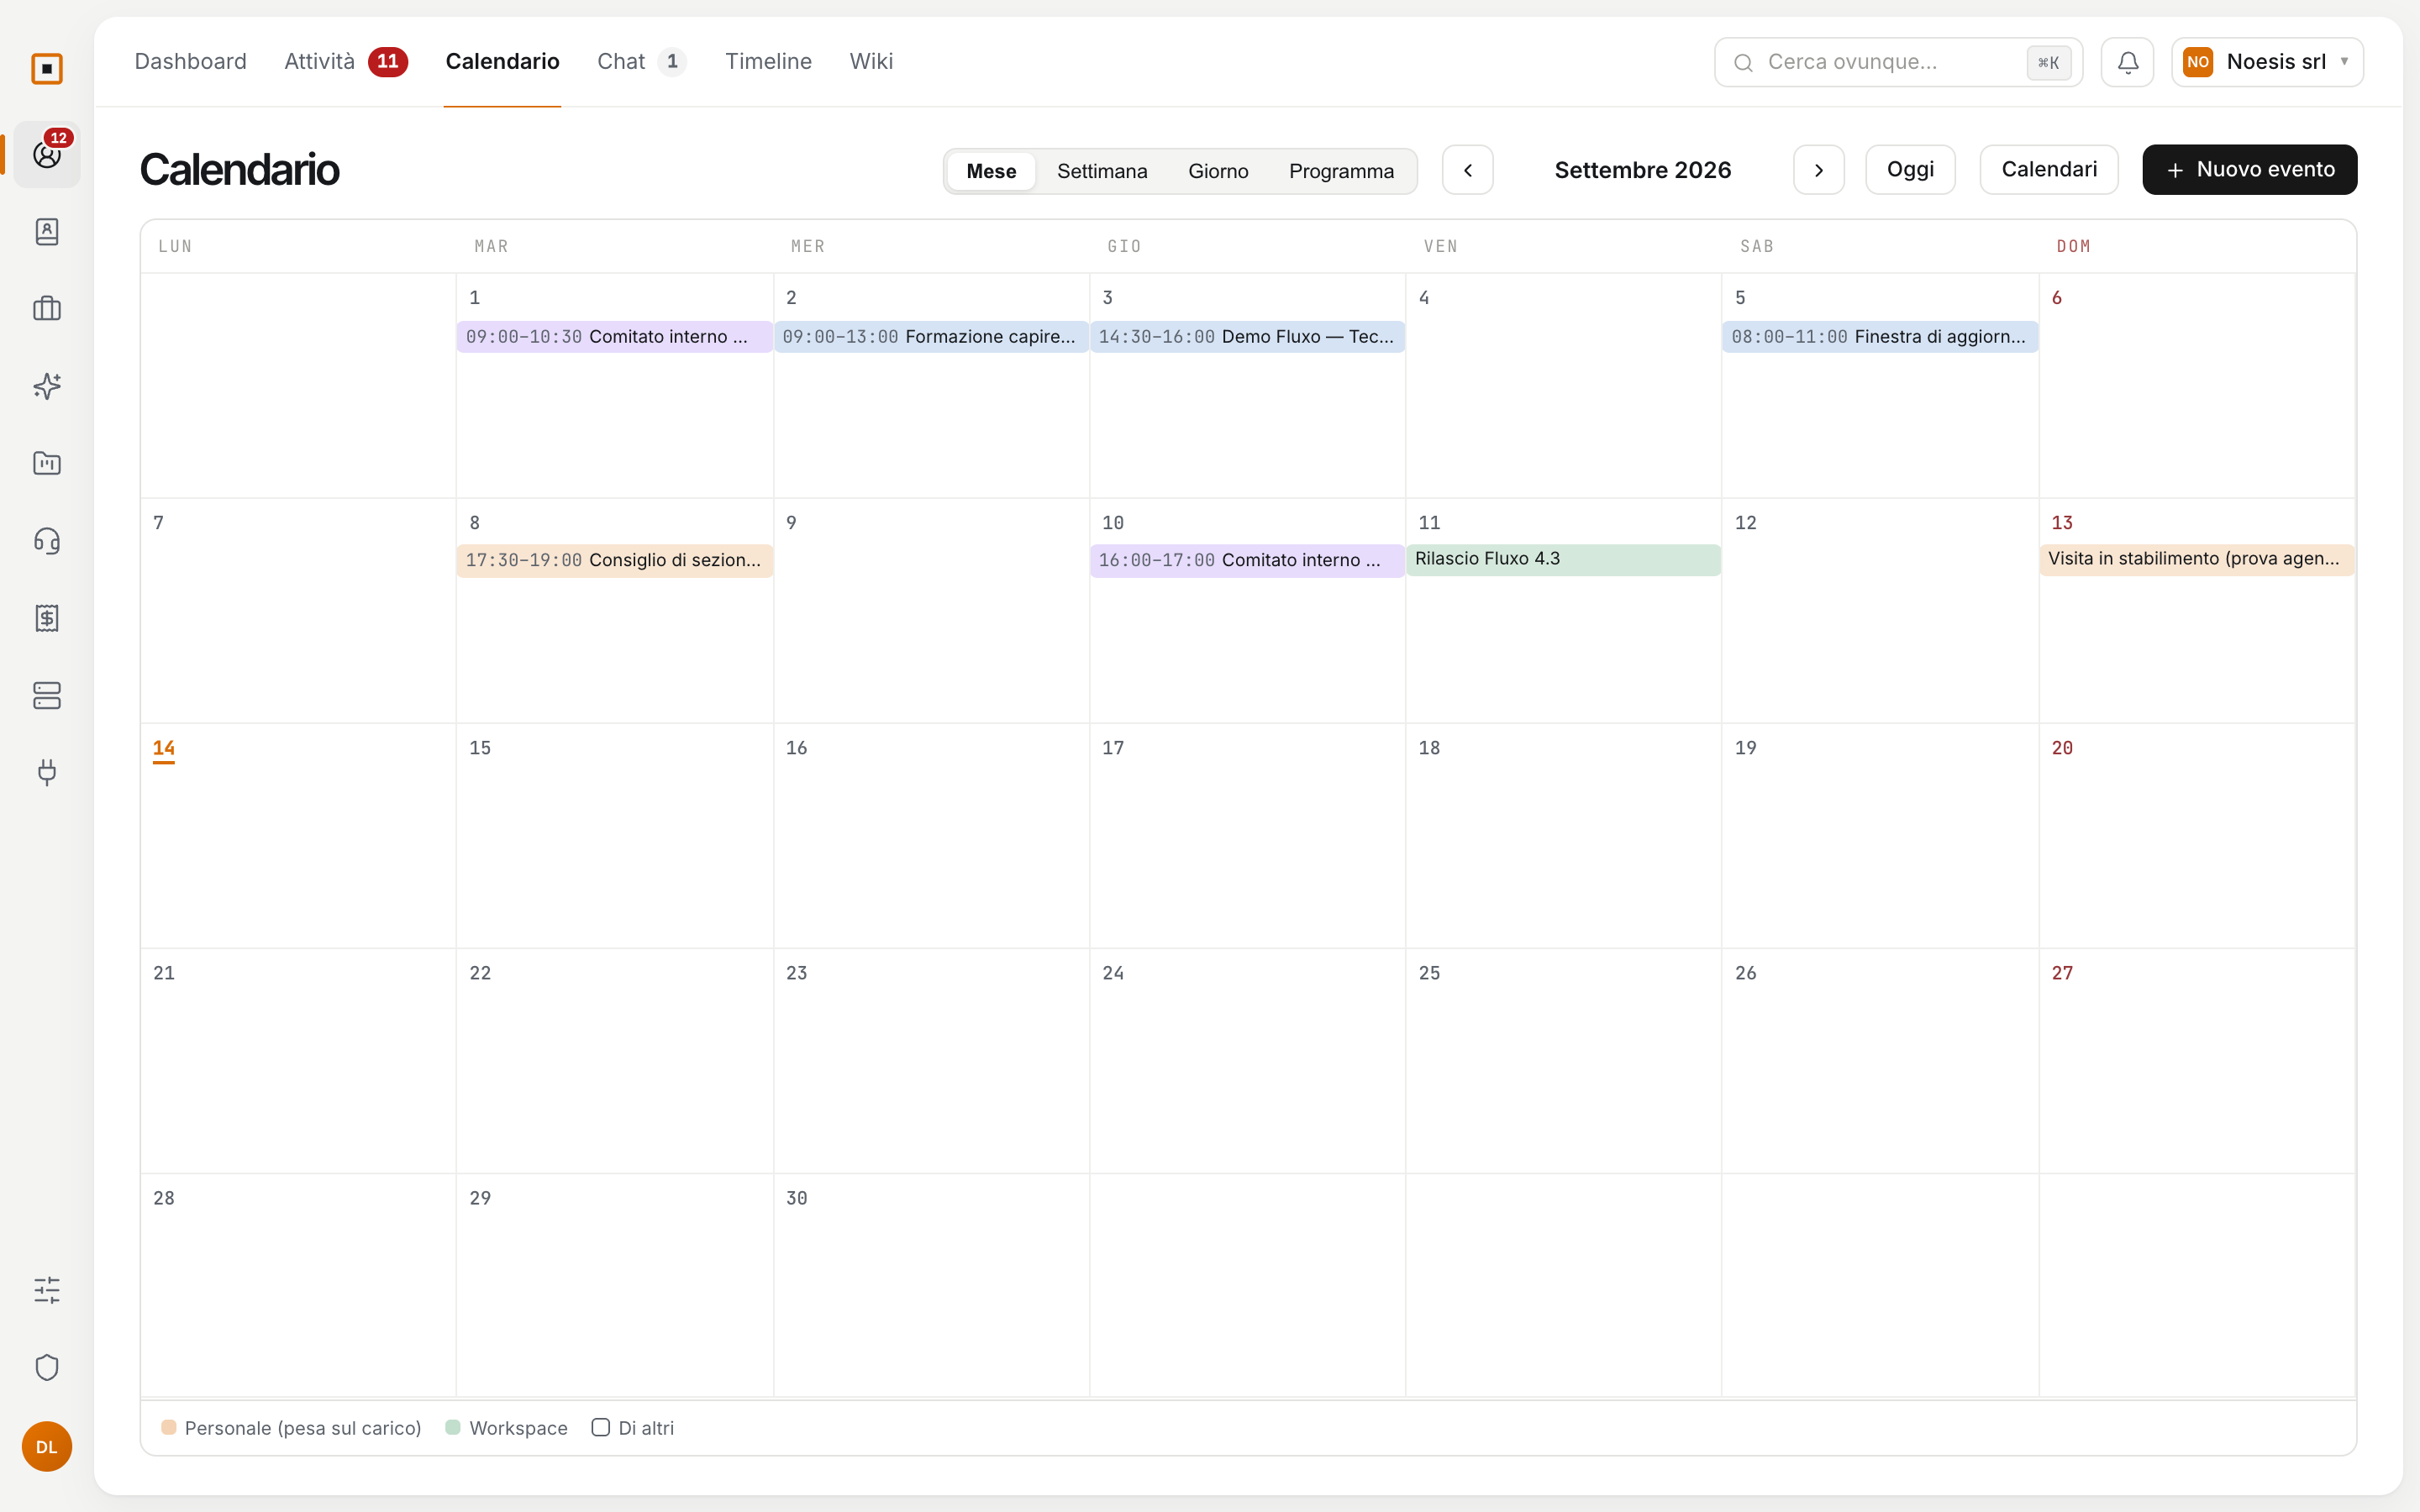Click the DL user avatar
The height and width of the screenshot is (1512, 2420).
47,1446
